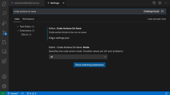Open the Pull Requests view icon
Screen dimensions: 170x95
(x=4, y=42)
